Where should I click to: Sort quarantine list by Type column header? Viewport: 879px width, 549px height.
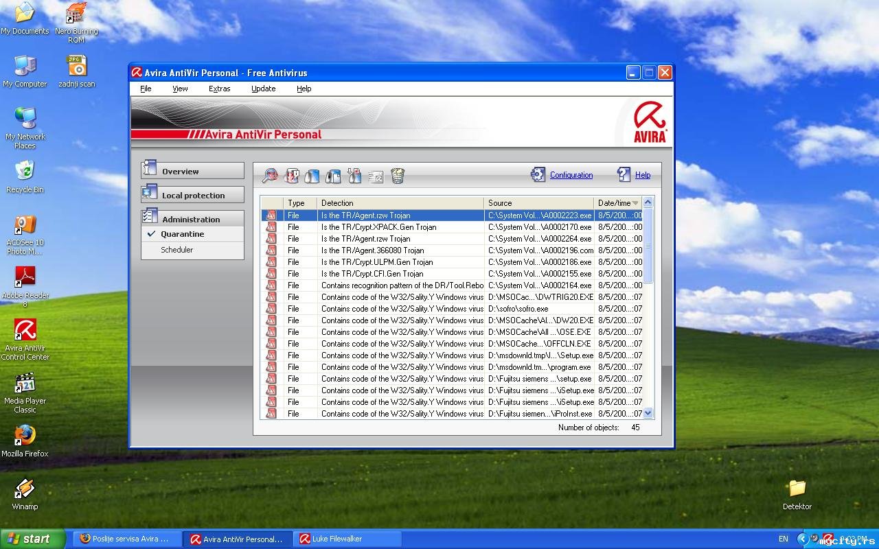pos(299,203)
